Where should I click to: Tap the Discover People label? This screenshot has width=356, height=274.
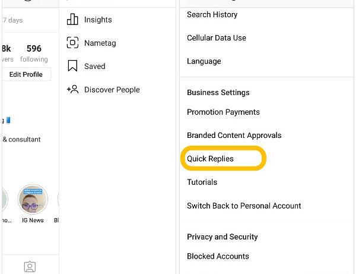[x=112, y=90]
